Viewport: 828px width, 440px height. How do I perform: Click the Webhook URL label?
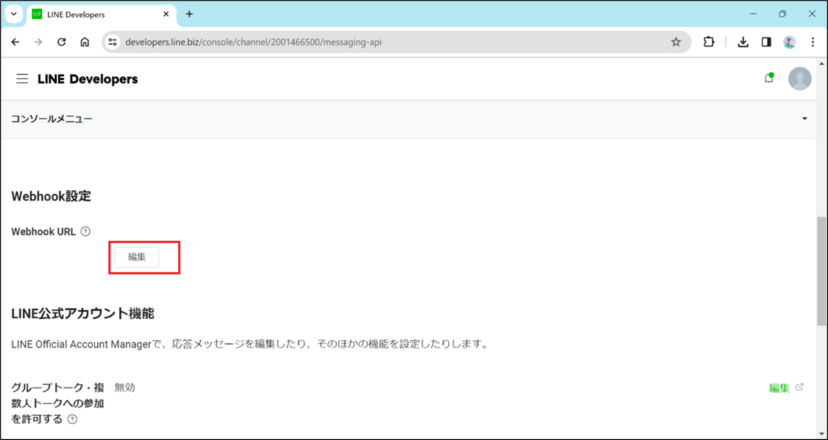point(43,231)
